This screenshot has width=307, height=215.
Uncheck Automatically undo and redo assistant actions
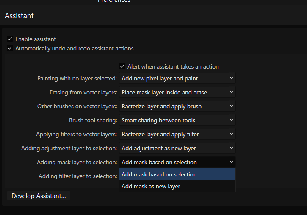(10, 48)
